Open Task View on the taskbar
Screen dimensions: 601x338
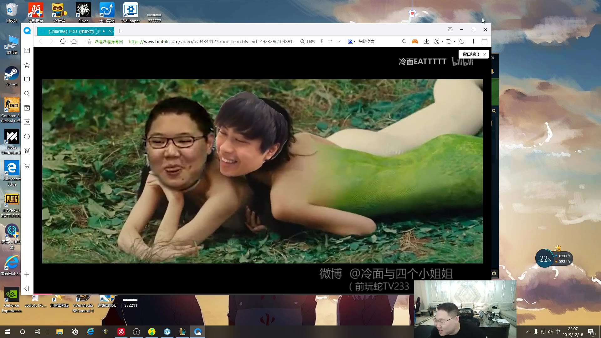click(37, 332)
